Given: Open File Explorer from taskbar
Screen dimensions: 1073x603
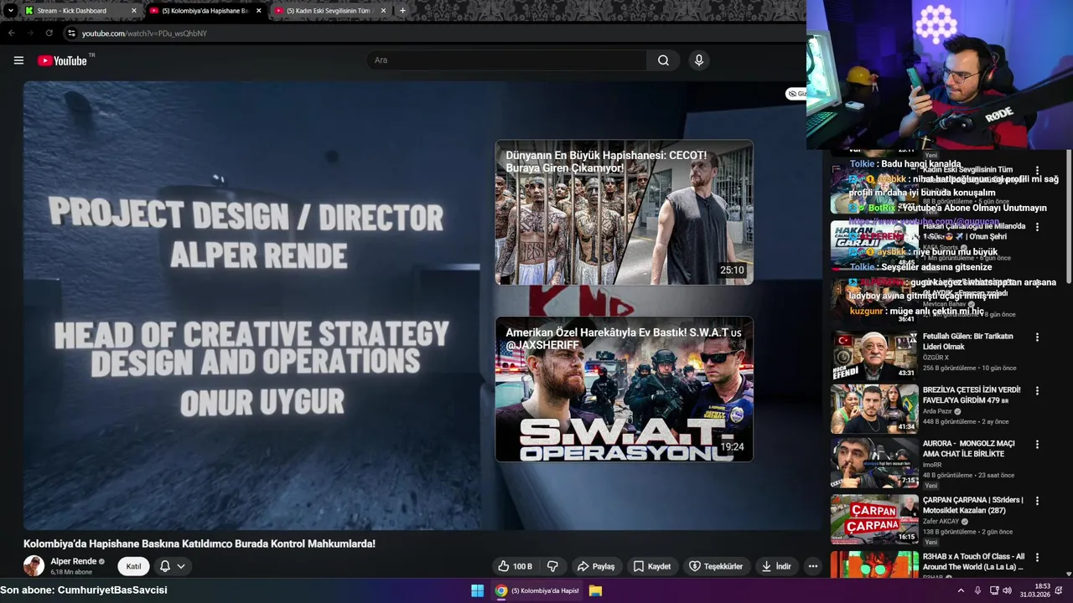Looking at the screenshot, I should [595, 590].
